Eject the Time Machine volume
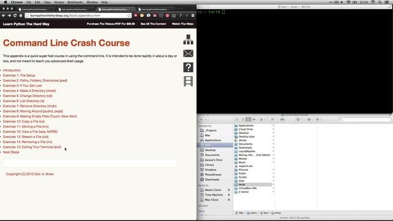Screen dimensions: 393x221 point(228,195)
